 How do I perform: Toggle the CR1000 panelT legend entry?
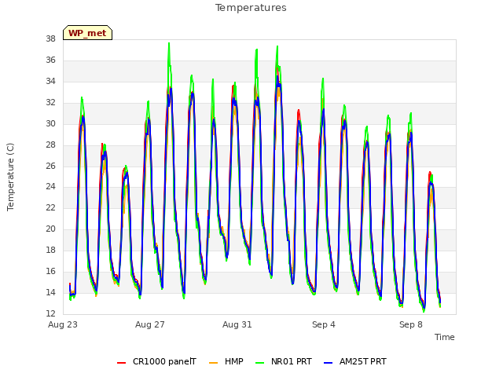pos(157,361)
